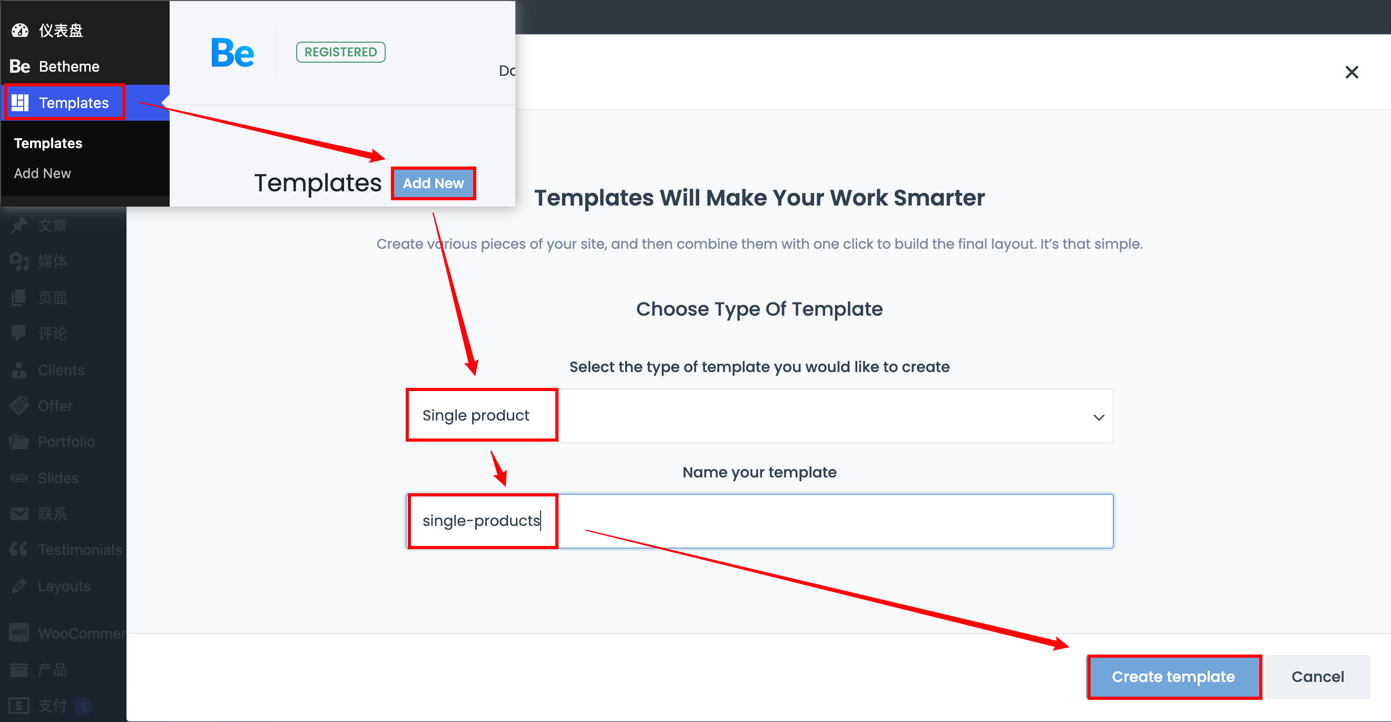This screenshot has width=1391, height=722.
Task: Click the Add New button
Action: point(433,182)
